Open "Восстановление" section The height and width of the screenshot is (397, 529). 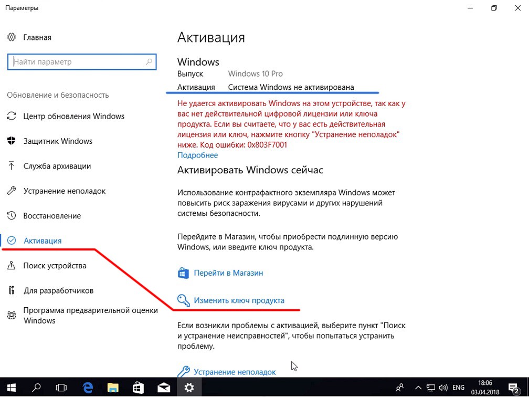point(52,216)
